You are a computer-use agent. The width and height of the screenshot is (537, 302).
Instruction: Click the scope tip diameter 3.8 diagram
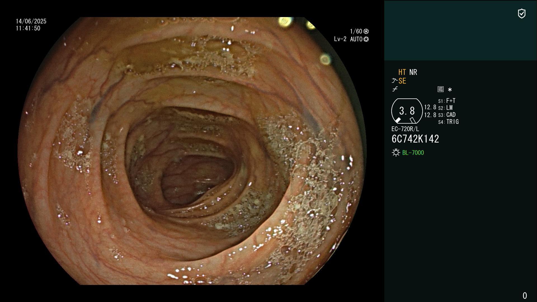click(x=407, y=111)
